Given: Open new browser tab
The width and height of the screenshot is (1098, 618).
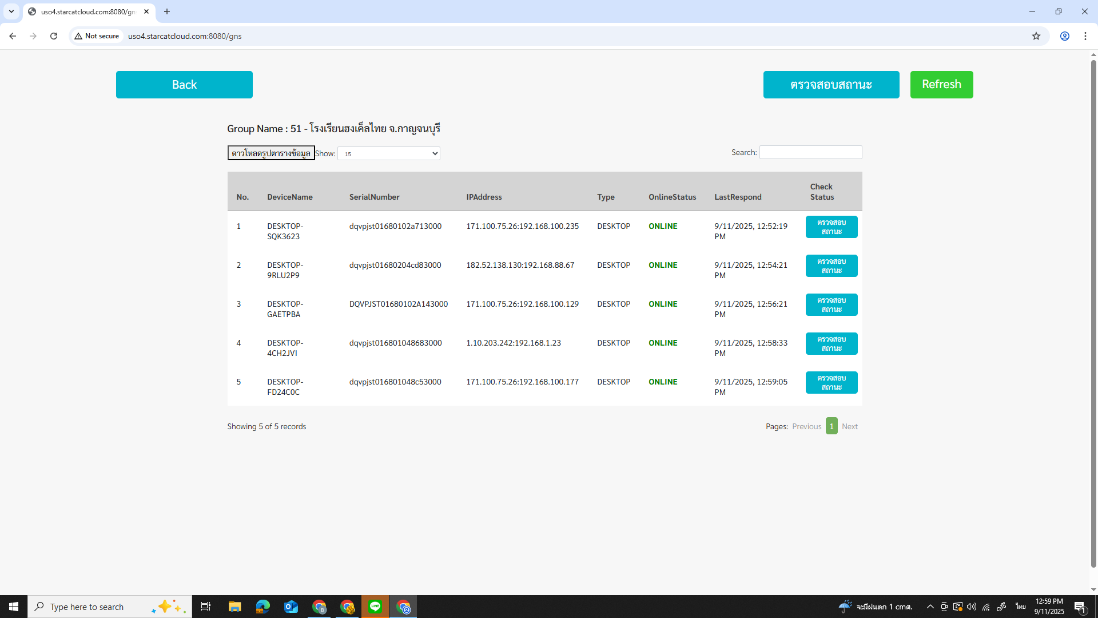Looking at the screenshot, I should click(x=167, y=11).
